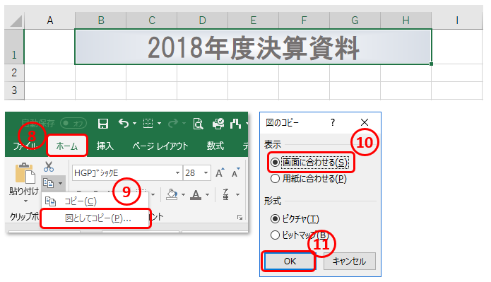Image resolution: width=491 pixels, height=282 pixels.
Task: Click キャンセル in 図のコピー dialog
Action: click(349, 262)
